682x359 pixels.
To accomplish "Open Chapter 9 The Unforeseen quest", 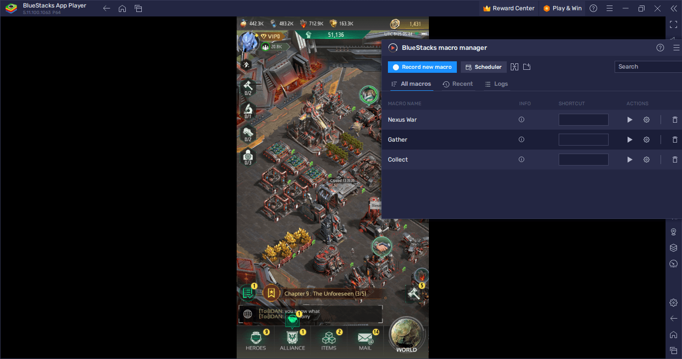I will (x=325, y=294).
